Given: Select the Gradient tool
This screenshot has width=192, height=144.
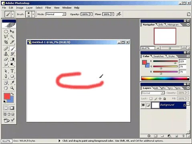Looking at the screenshot, I should click(x=12, y=59).
